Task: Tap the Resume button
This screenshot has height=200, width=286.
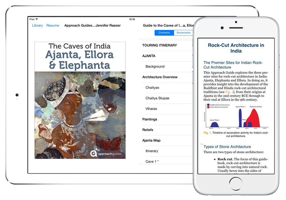Action: 52,26
